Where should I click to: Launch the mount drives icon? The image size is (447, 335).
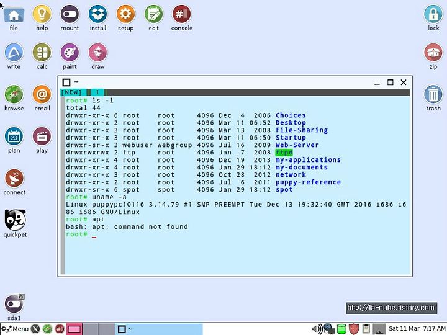pos(70,14)
